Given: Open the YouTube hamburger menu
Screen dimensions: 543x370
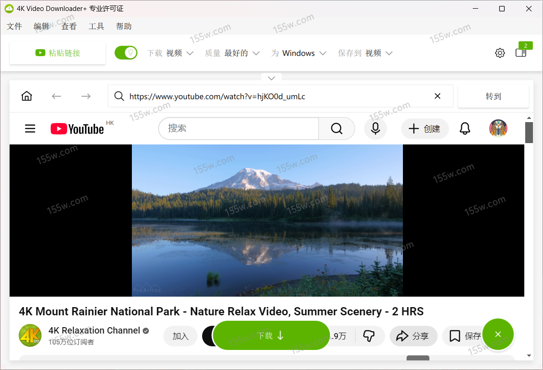Looking at the screenshot, I should [x=30, y=129].
